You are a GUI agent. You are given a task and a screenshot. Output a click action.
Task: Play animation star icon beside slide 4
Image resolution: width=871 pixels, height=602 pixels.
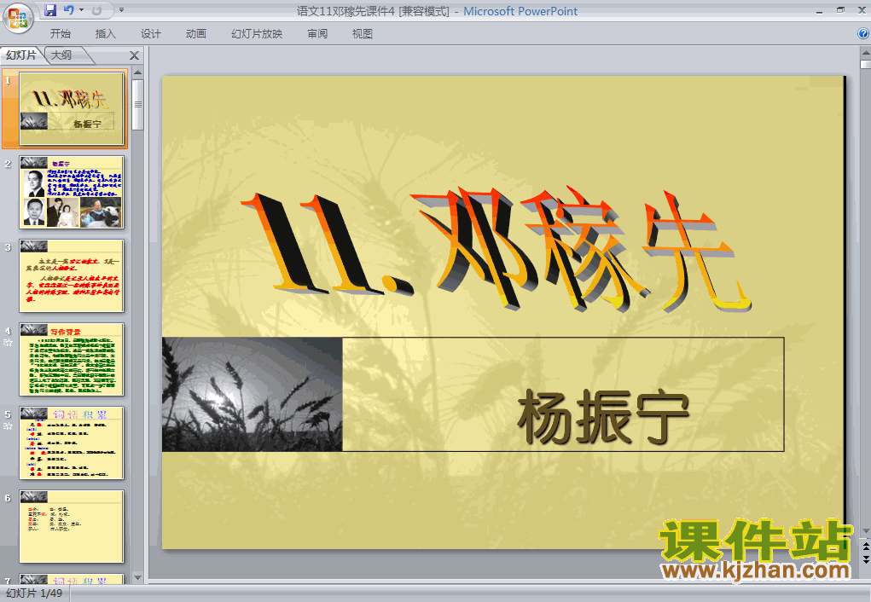(8, 343)
